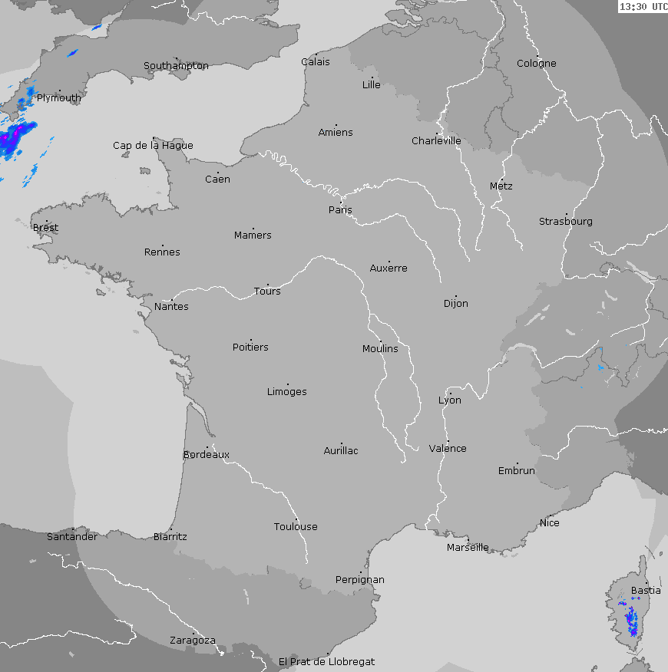Screen dimensions: 668x672
Task: Click the Cap de la Hague label
Action: click(x=153, y=145)
